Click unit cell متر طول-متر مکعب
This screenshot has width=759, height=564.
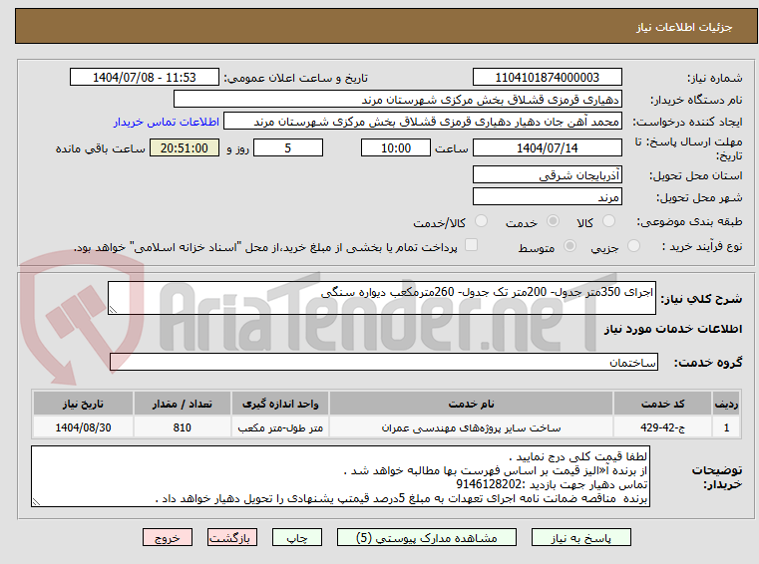pyautogui.click(x=280, y=427)
